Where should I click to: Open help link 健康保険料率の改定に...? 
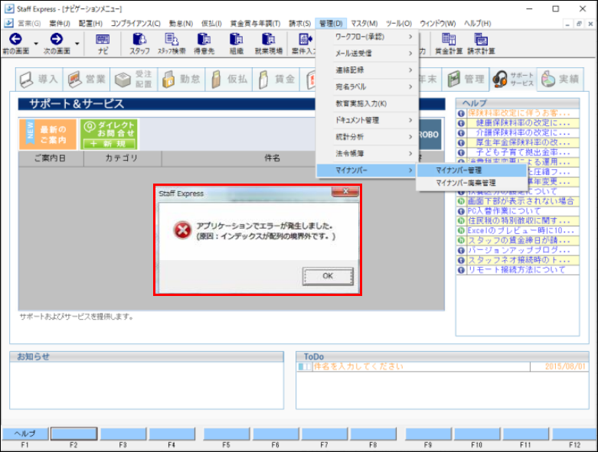tap(522, 123)
